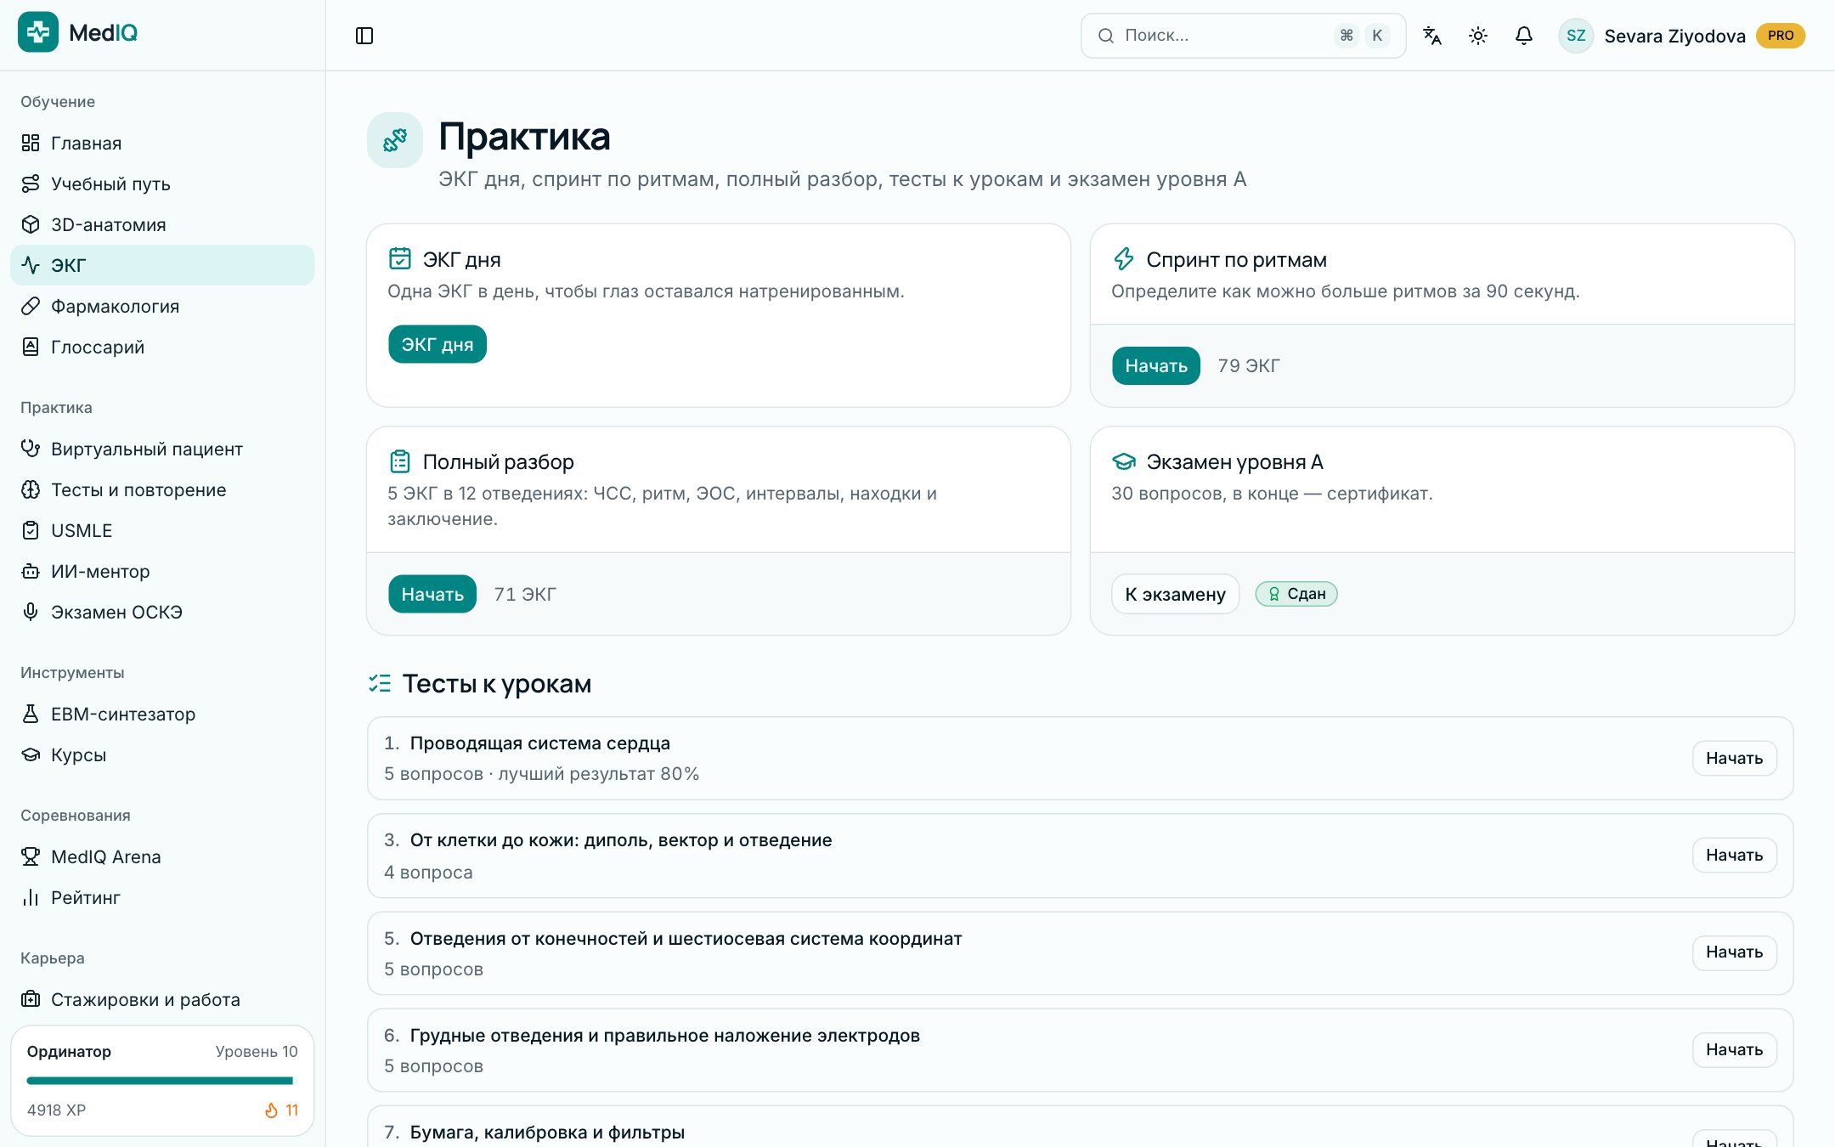Start Полный разбор with Начать

tap(432, 594)
